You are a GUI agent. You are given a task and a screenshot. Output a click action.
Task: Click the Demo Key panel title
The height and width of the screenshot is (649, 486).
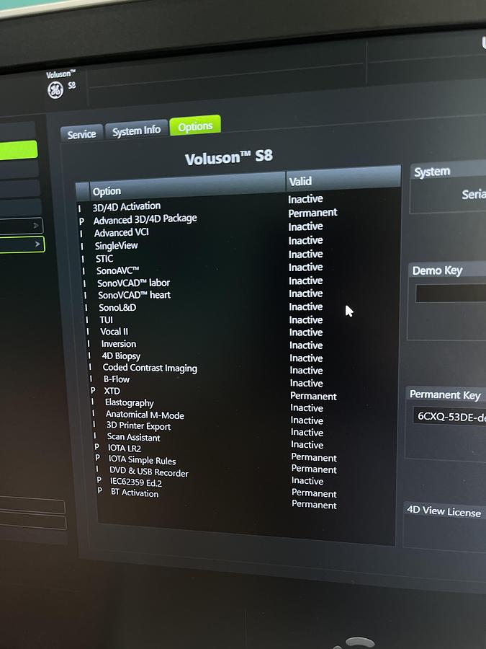click(437, 270)
